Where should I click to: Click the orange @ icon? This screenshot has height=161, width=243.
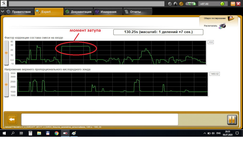181,4
